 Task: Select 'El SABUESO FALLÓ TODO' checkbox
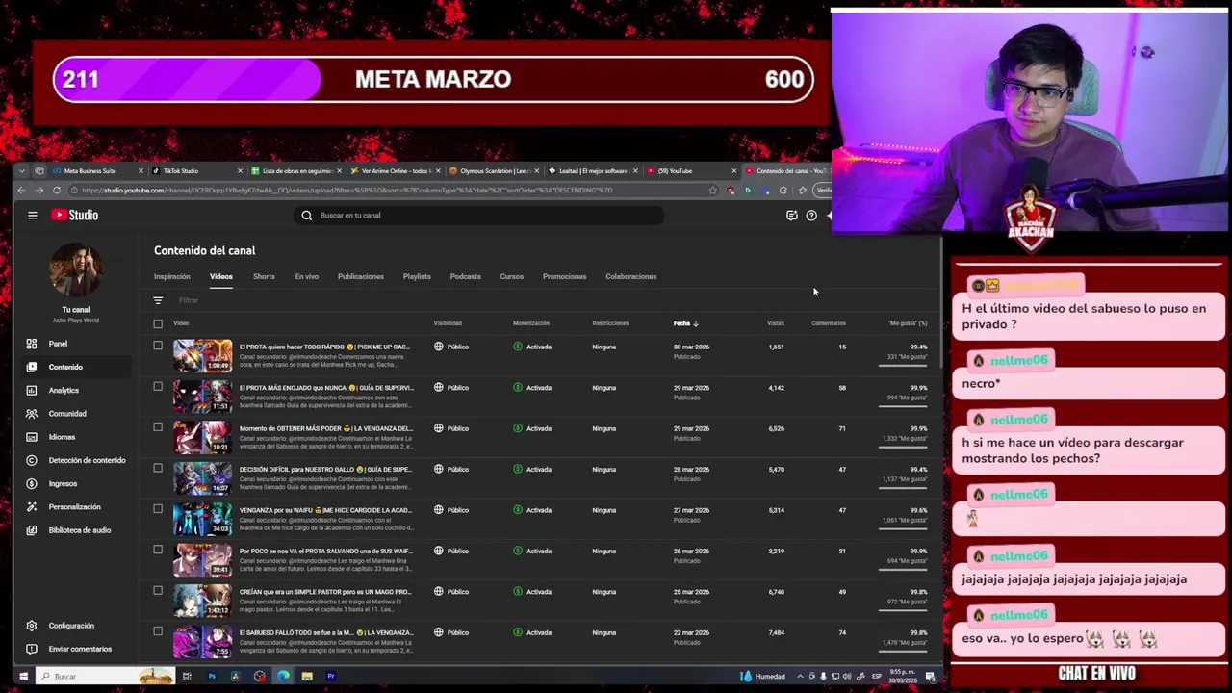pos(158,631)
